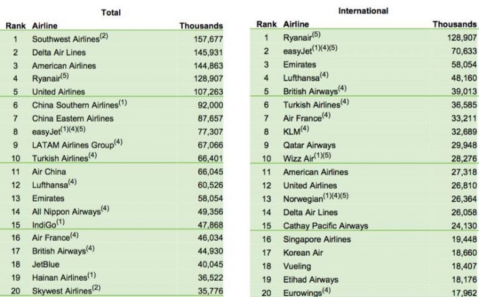The height and width of the screenshot is (297, 479).
Task: Select the "International" table heading
Action: [363, 11]
